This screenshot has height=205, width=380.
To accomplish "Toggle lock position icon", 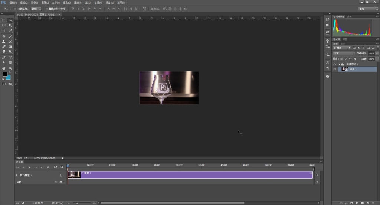I will click(350, 59).
